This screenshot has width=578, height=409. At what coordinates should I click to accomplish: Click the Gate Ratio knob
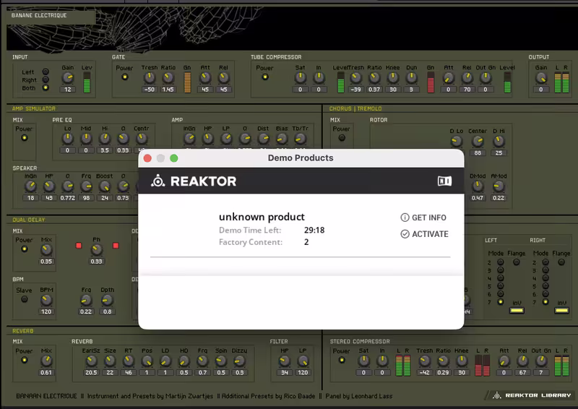[x=168, y=78]
